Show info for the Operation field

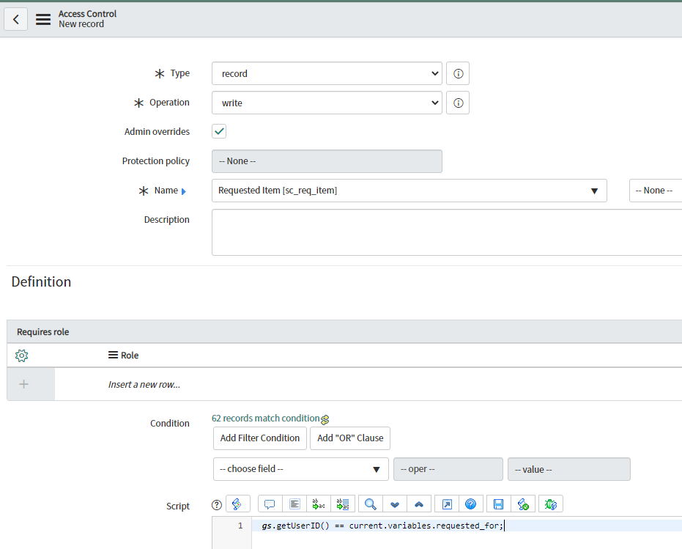(x=458, y=103)
